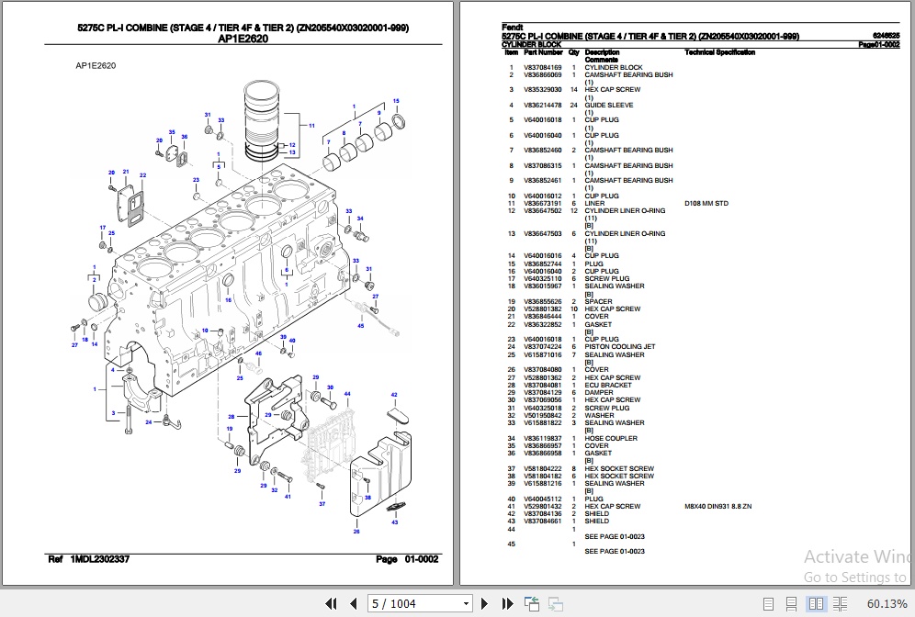Image resolution: width=915 pixels, height=617 pixels.
Task: Switch to single page view
Action: coord(769,603)
